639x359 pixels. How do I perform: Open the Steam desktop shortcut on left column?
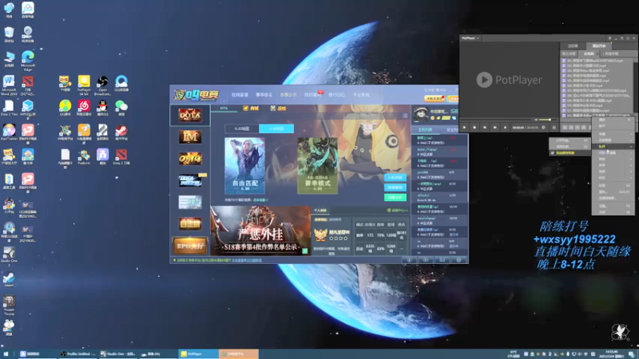pos(9,280)
